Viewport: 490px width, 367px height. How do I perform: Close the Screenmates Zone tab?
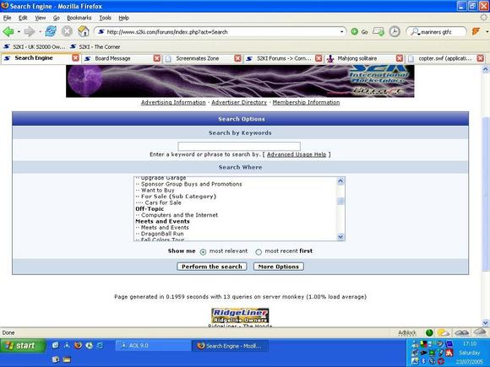point(237,58)
